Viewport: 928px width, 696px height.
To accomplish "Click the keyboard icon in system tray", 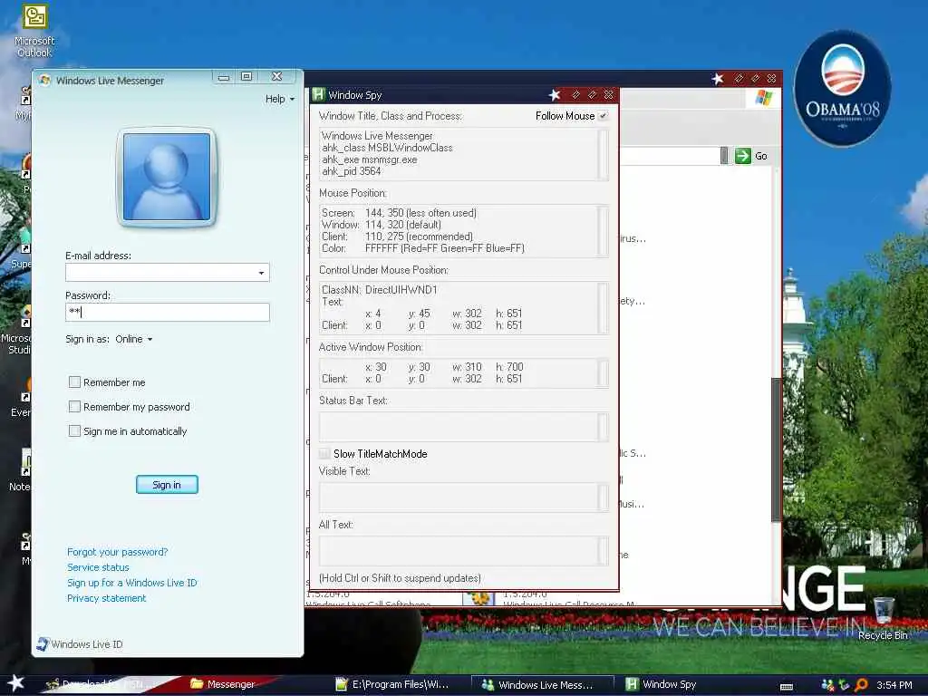I will tap(787, 687).
